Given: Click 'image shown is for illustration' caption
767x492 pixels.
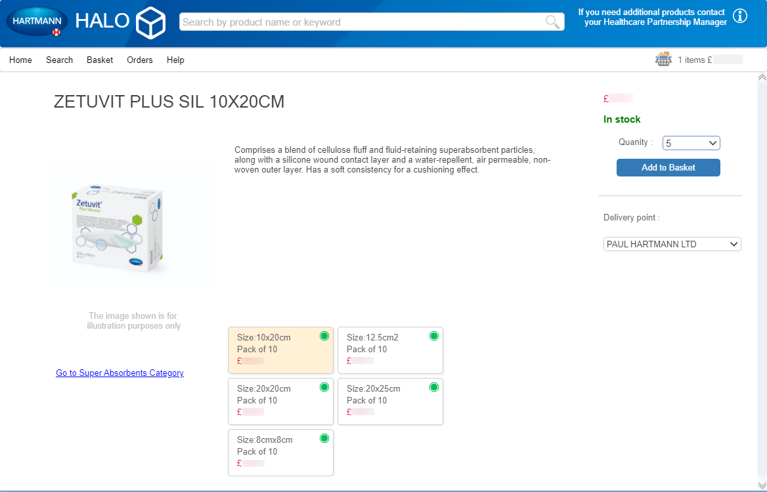Looking at the screenshot, I should [133, 321].
